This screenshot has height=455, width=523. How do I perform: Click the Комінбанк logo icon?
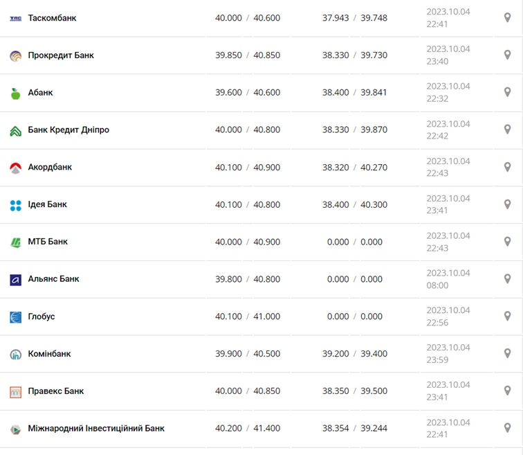pyautogui.click(x=15, y=355)
